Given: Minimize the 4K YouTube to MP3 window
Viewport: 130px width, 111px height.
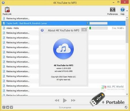Looking at the screenshot, I should point(114,2).
